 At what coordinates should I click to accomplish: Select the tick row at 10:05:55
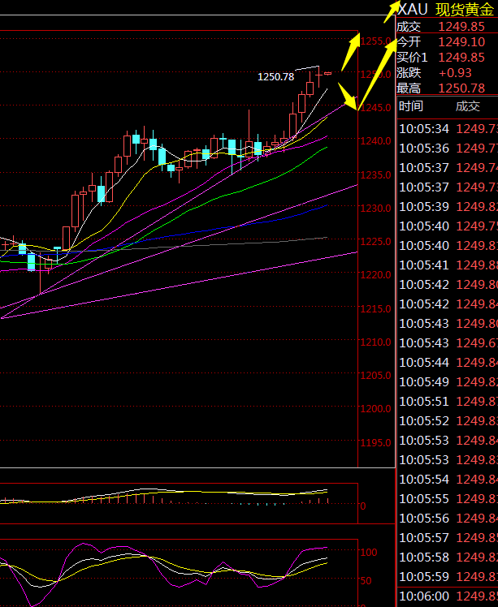448,498
